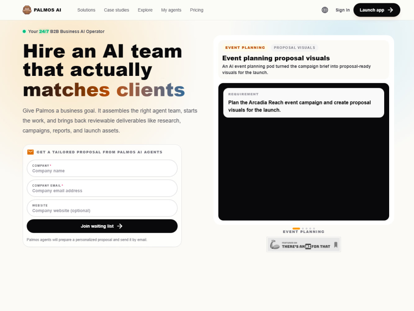
Task: Click the bookmark icon on the AI badge
Action: click(x=336, y=245)
